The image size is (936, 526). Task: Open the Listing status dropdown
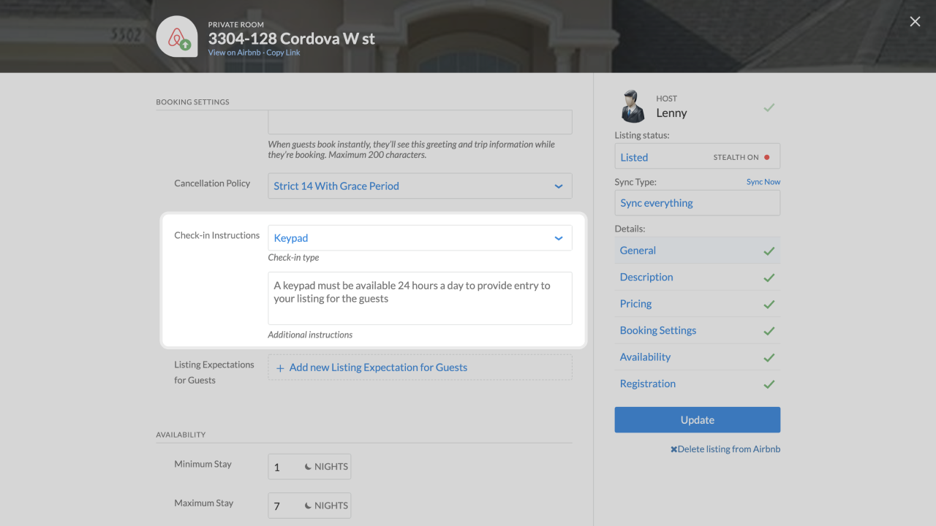click(x=697, y=157)
